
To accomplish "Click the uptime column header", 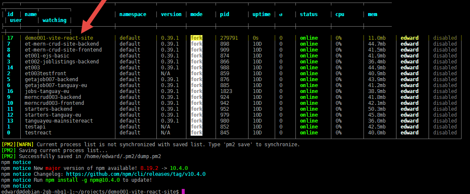I will click(261, 14).
